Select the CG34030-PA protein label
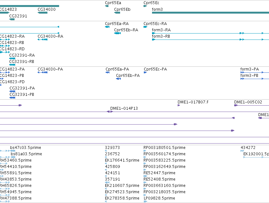Screen dimensions: 269x203 click(x=50, y=69)
